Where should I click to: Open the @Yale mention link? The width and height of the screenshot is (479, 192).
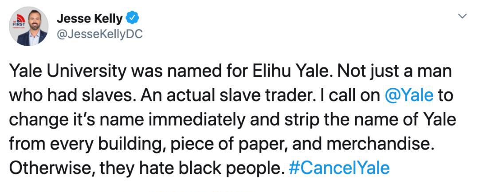(x=409, y=95)
